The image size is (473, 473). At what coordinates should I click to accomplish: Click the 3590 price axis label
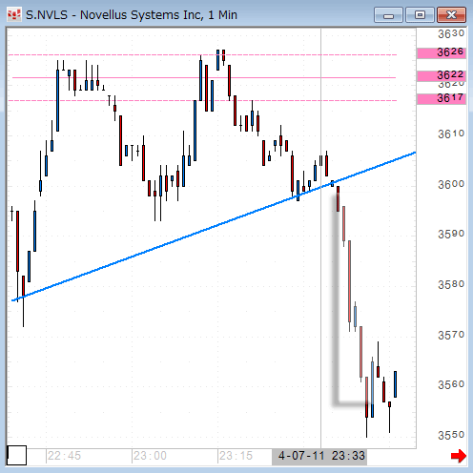(451, 235)
